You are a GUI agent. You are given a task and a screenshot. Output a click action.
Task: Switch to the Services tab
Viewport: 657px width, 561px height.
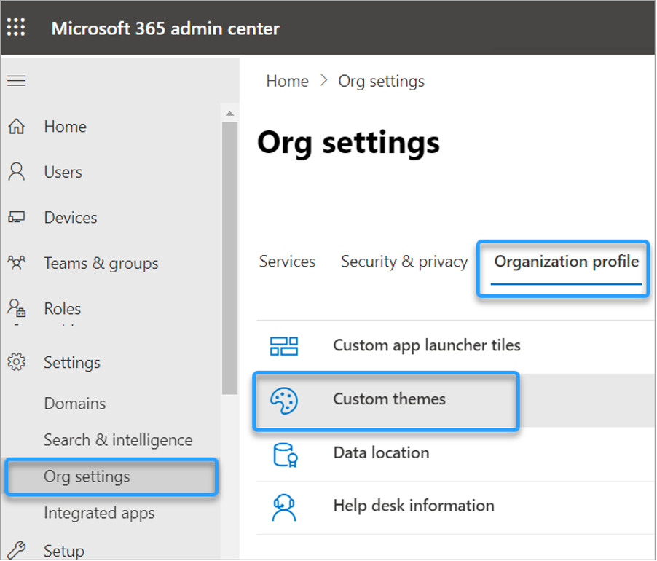pyautogui.click(x=287, y=262)
